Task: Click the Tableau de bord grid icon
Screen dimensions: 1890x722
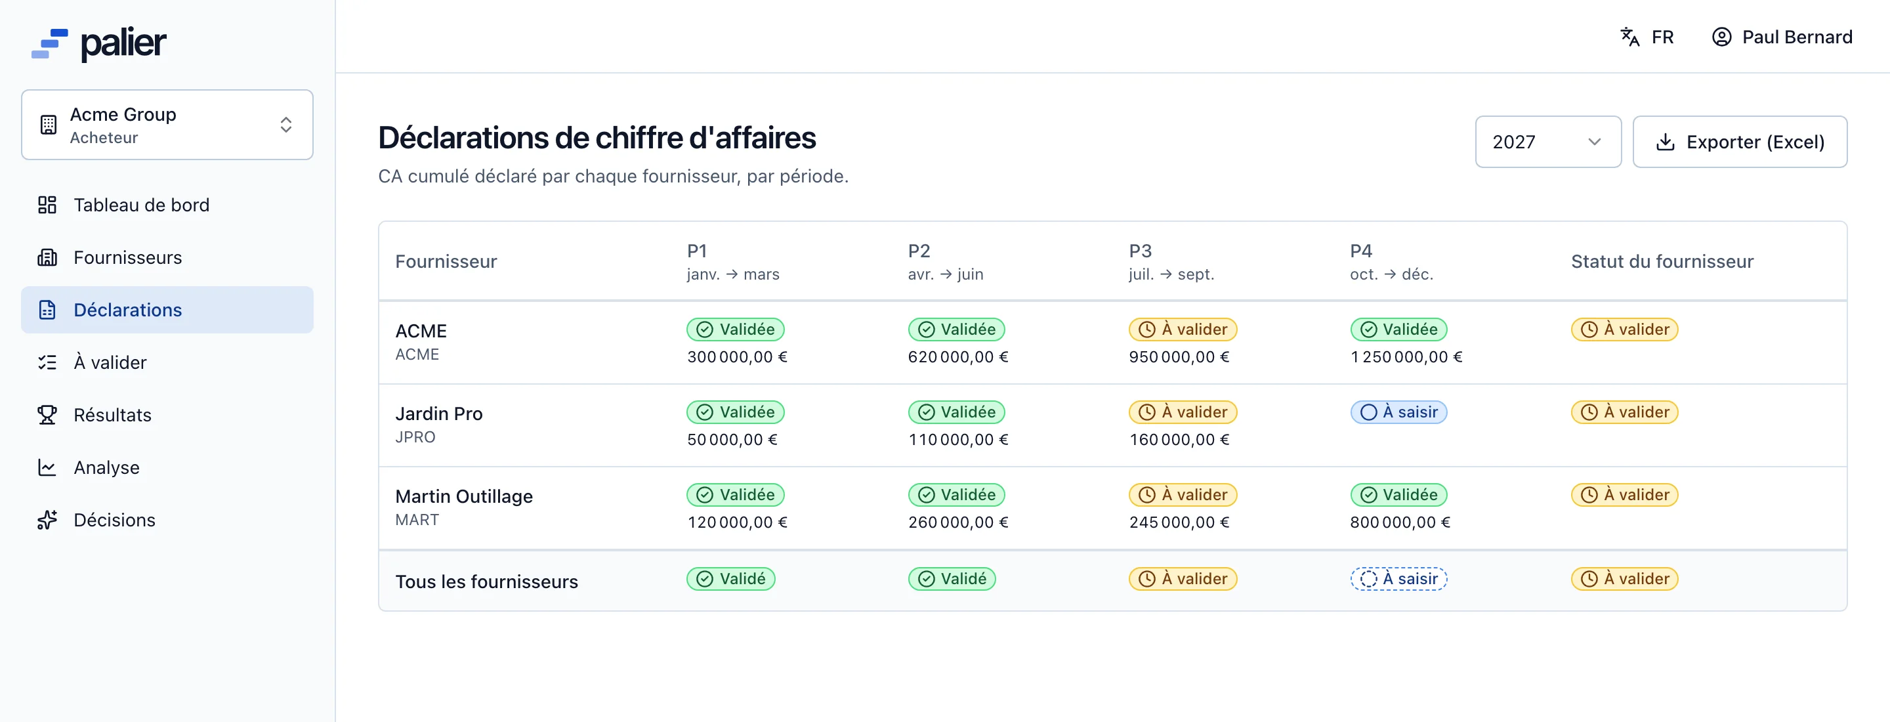Action: [x=47, y=205]
